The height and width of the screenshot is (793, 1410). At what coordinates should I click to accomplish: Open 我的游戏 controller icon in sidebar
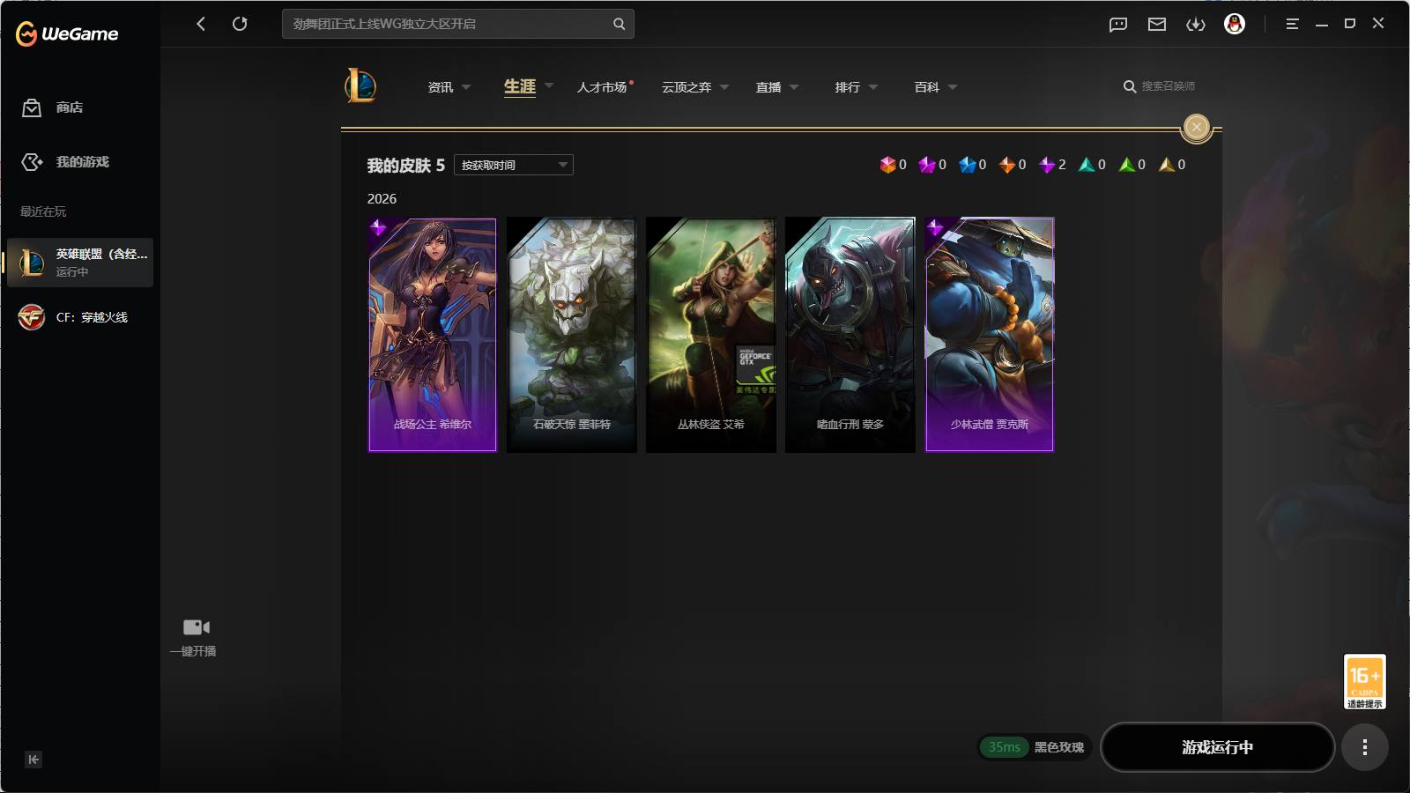(x=32, y=162)
